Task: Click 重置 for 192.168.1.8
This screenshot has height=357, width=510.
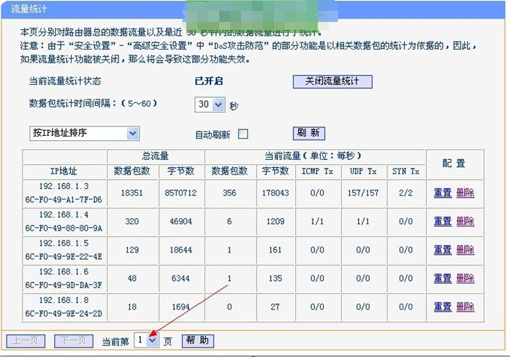Action: tap(443, 307)
